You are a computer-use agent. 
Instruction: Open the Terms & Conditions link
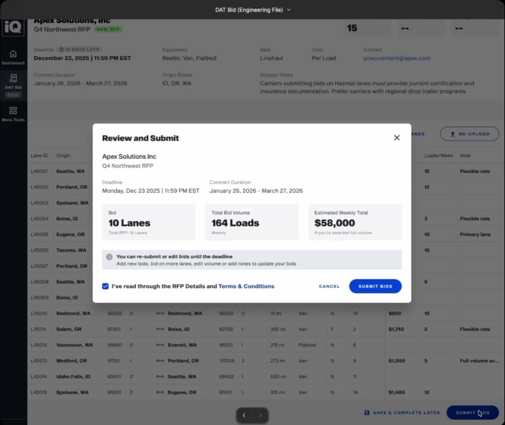click(246, 286)
